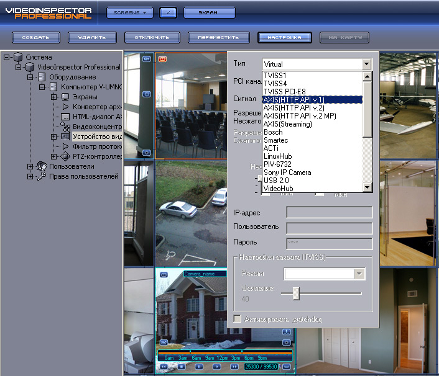Click the image export icon at the house camera's lower left
Image resolution: width=439 pixels, height=376 pixels.
(x=164, y=342)
